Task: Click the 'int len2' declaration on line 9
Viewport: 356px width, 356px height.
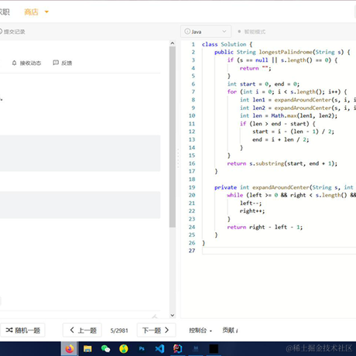Action: pyautogui.click(x=298, y=108)
